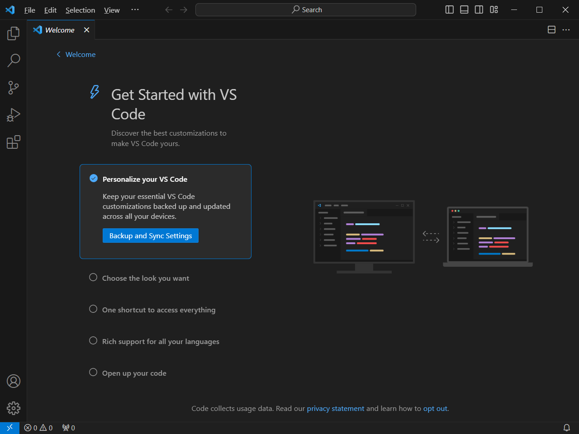Viewport: 579px width, 434px height.
Task: Toggle the Personalize your VS Code checkmark
Action: coord(94,178)
